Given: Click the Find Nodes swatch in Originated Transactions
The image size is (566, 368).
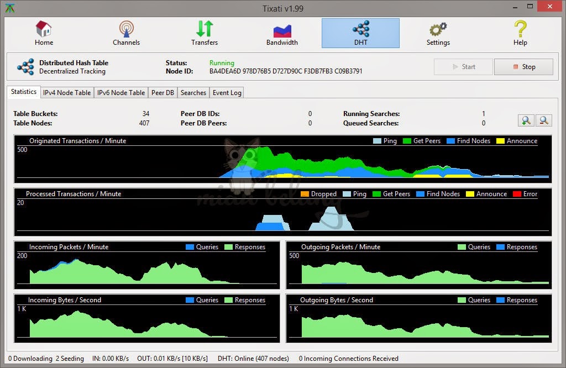Looking at the screenshot, I should [x=450, y=141].
